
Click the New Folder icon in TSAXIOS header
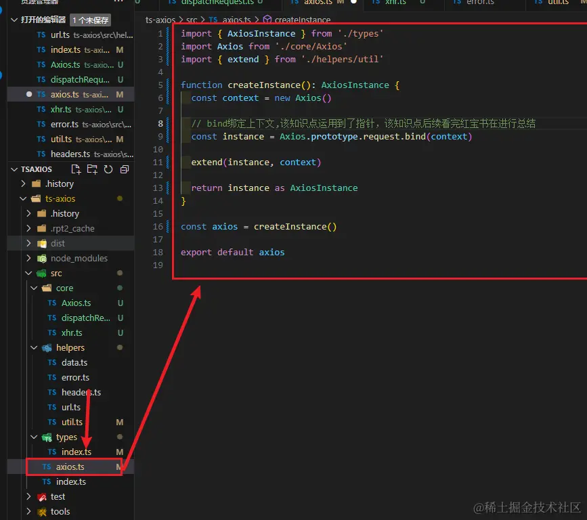[x=91, y=169]
